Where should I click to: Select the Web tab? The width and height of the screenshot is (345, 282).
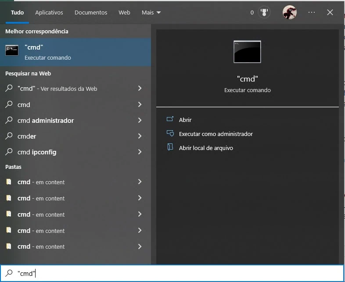pos(124,13)
